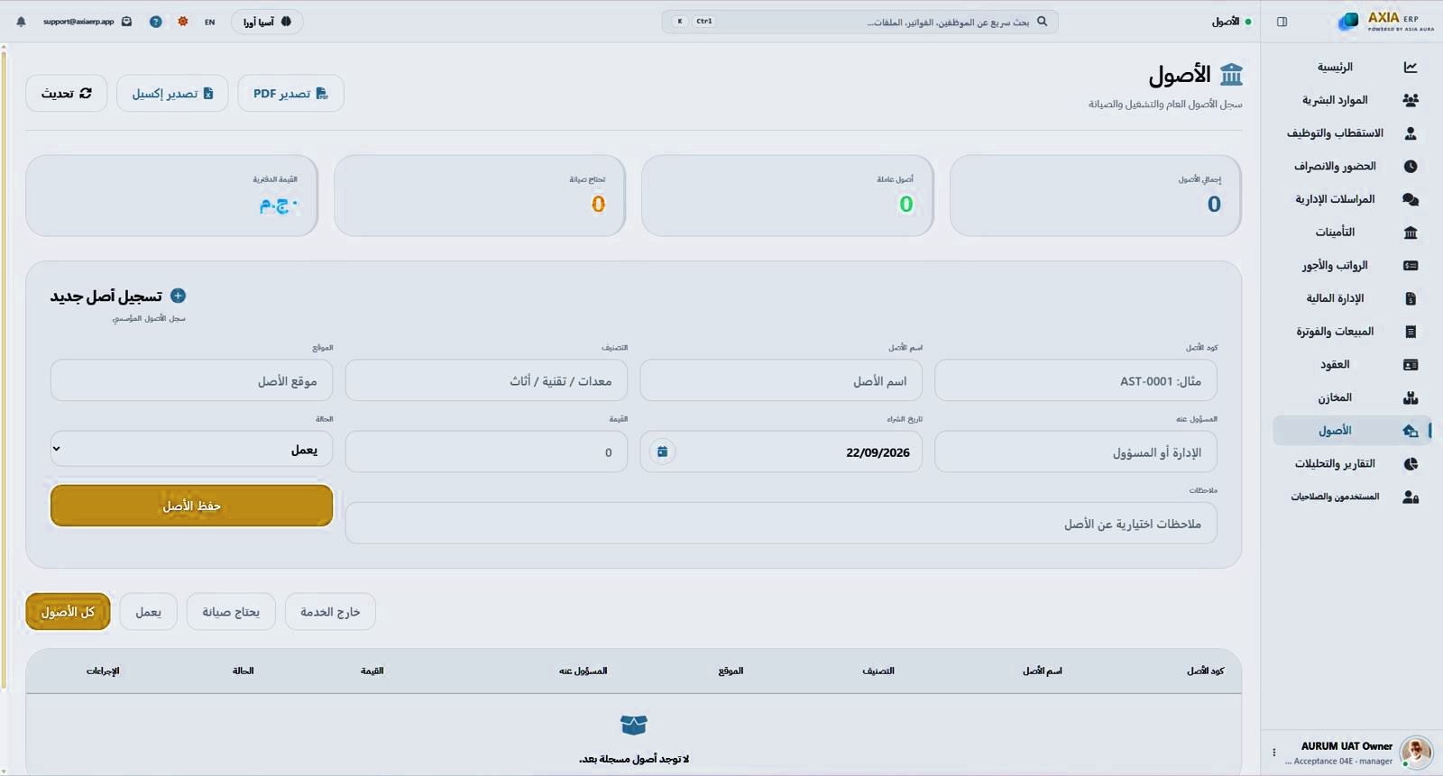
Task: Click the AXIA ERP logo
Action: point(1386,22)
